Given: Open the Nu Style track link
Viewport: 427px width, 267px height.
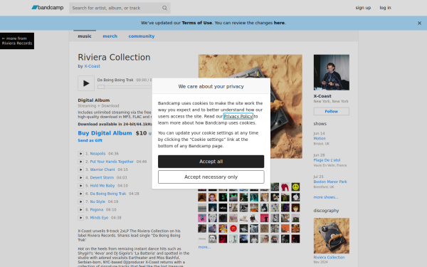Looking at the screenshot, I should [x=97, y=201].
